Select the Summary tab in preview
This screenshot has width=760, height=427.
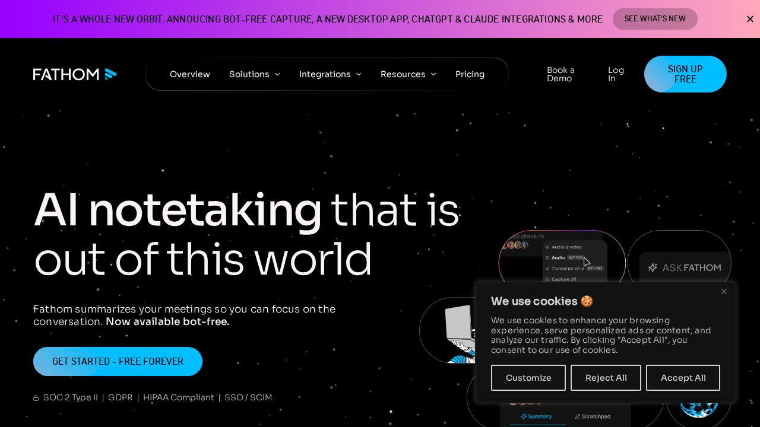point(536,416)
